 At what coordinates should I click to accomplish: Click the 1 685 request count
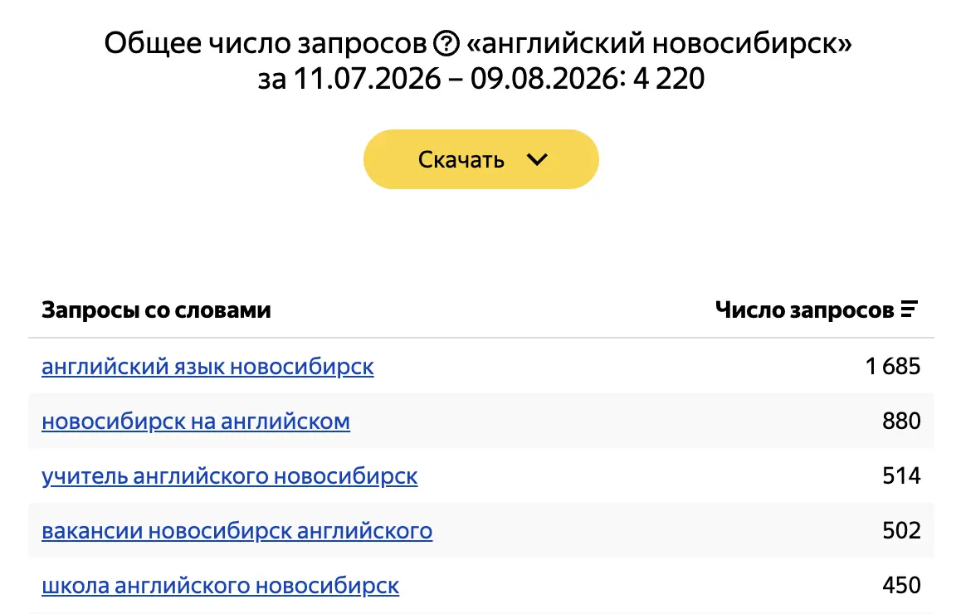pos(893,367)
